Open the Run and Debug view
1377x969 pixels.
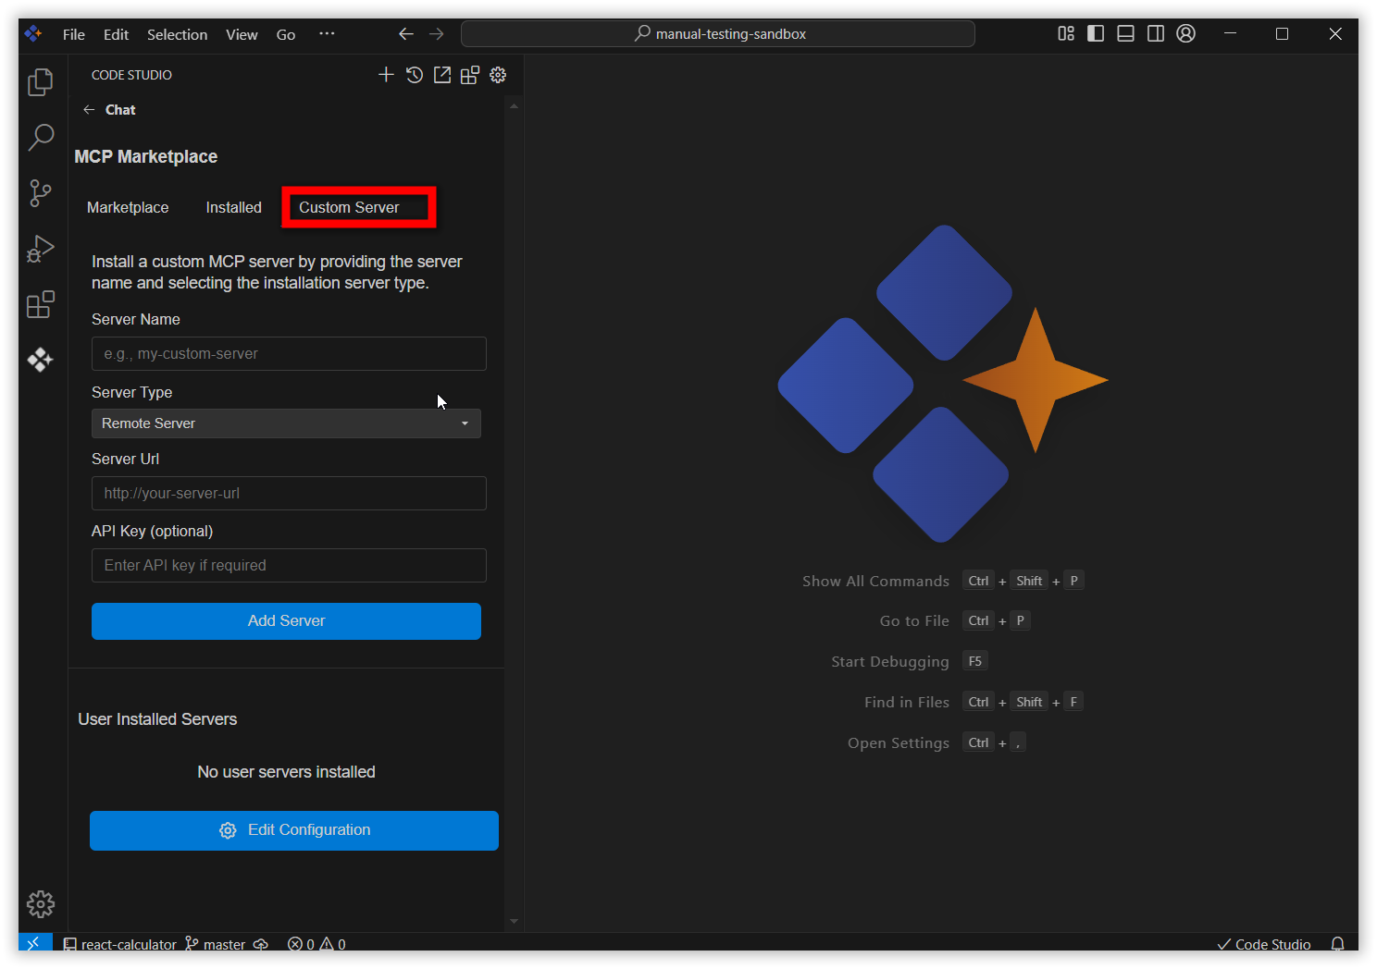click(41, 249)
